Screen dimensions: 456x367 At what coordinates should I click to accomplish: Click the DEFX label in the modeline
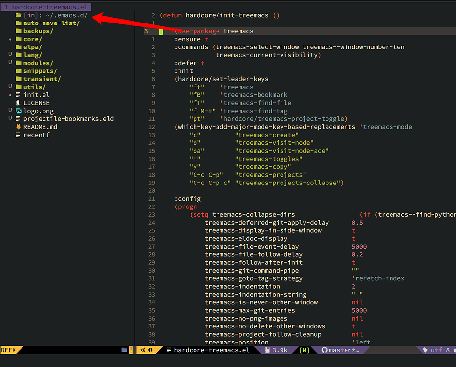[x=7, y=350]
